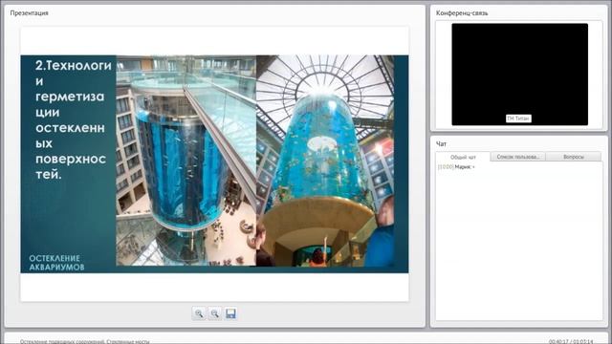Click the slide heading 2.Технологии герметизации
Viewport: 612px width, 344px height.
point(74,119)
